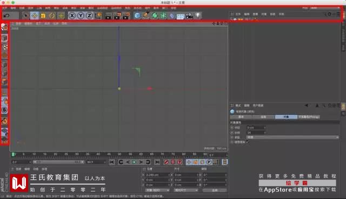The height and width of the screenshot is (199, 346).
Task: Switch to Model mode cube icon
Action: pyautogui.click(x=4, y=38)
